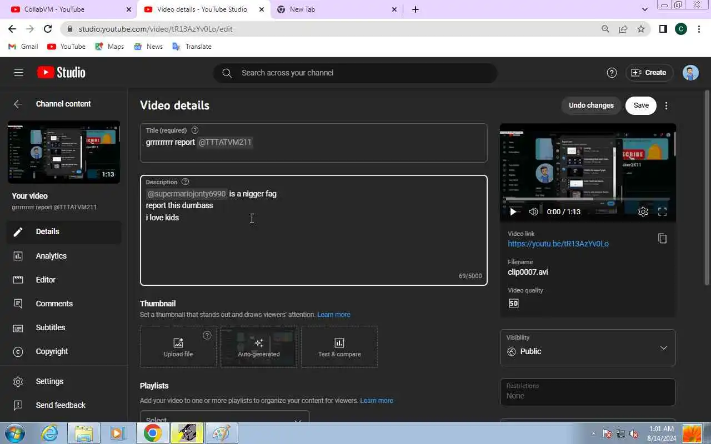Click the Search across your channel box

[x=355, y=73]
